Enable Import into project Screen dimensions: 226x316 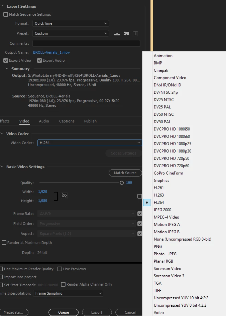(1, 277)
